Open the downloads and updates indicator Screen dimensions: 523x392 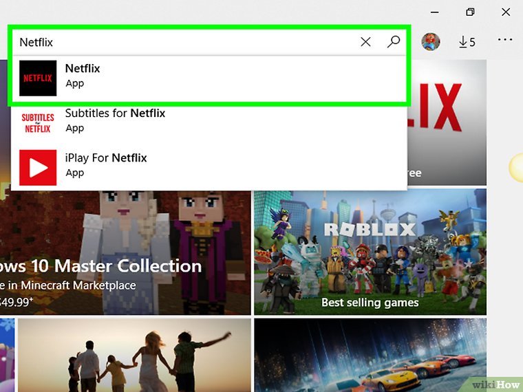(x=467, y=42)
